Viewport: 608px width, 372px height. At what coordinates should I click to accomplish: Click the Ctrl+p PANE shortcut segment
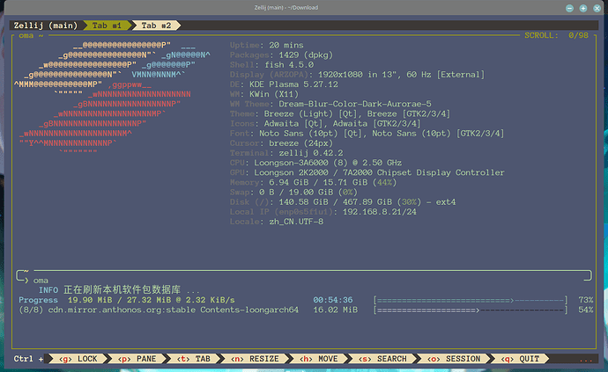pos(137,359)
